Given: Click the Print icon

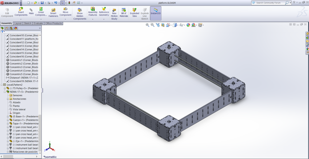Looking at the screenshot, I should pyautogui.click(x=49, y=3).
